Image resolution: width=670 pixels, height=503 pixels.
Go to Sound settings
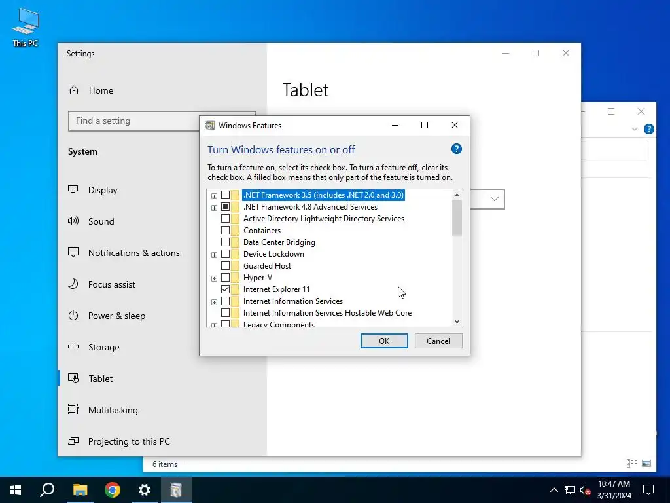click(x=101, y=221)
